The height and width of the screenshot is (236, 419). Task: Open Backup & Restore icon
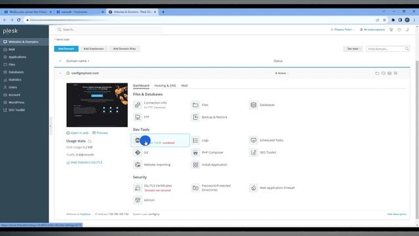(x=195, y=117)
